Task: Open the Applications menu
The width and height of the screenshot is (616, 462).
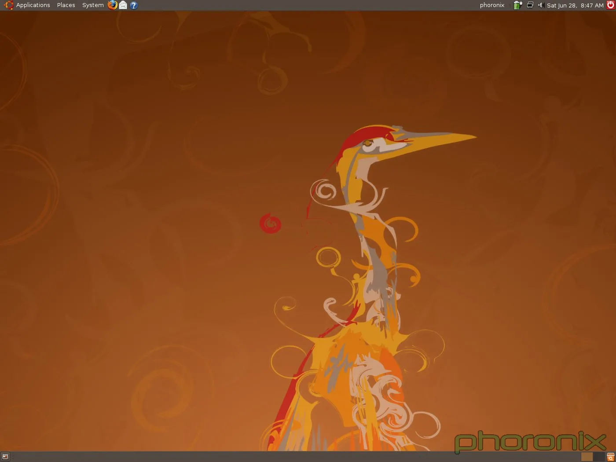Action: pos(27,5)
